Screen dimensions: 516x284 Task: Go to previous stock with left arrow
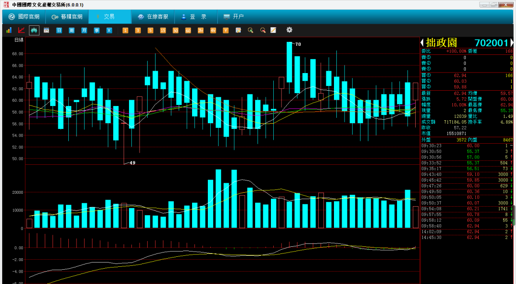pyautogui.click(x=422, y=43)
